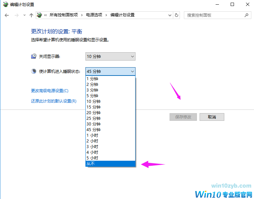
Task: Pick 5 小时 in the sleep list
Action: point(110,158)
